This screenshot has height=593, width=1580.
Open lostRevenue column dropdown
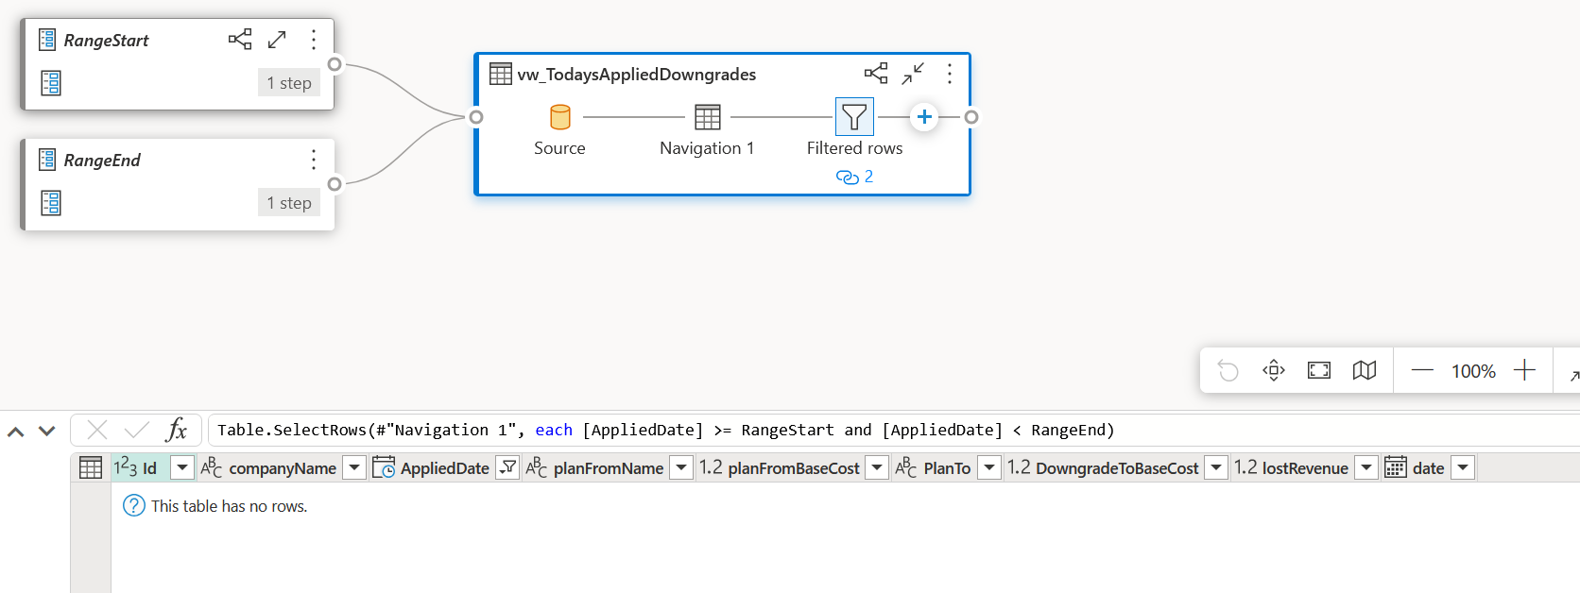pyautogui.click(x=1366, y=467)
